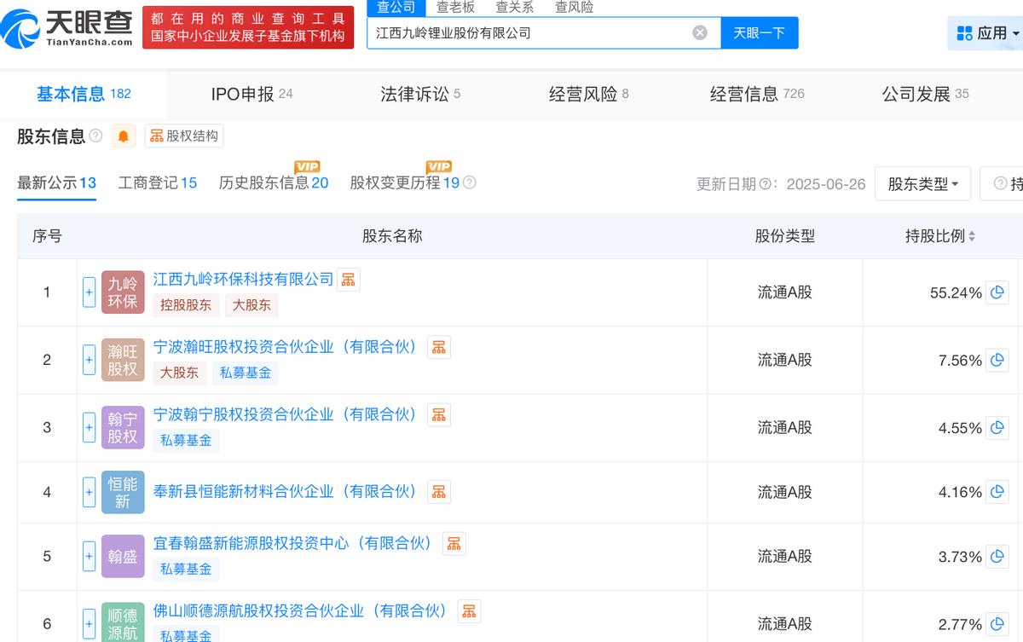Click 大股东 tag under 宁波瀚旺股权投资
Screen dimensions: 1023x642
point(179,372)
